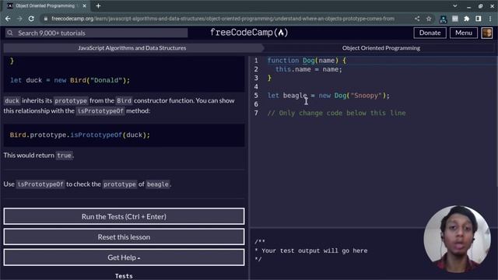Screen dimensions: 498x280
Task: Open the user profile avatar
Action: click(487, 33)
